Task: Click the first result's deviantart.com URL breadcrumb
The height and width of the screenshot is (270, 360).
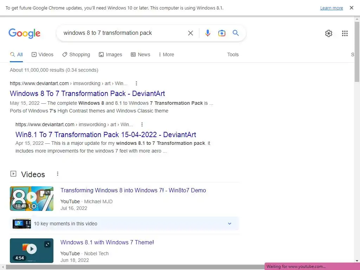Action: pos(69,83)
